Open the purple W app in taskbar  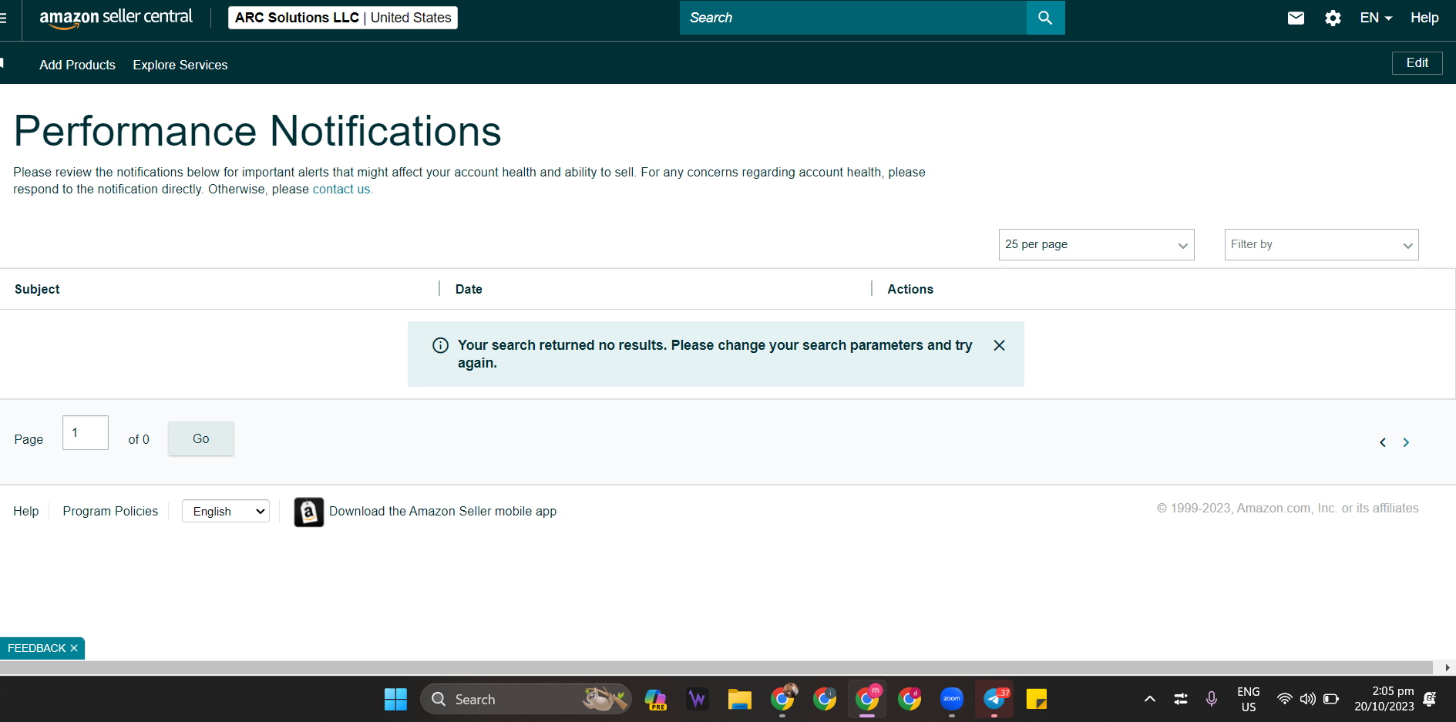click(698, 699)
